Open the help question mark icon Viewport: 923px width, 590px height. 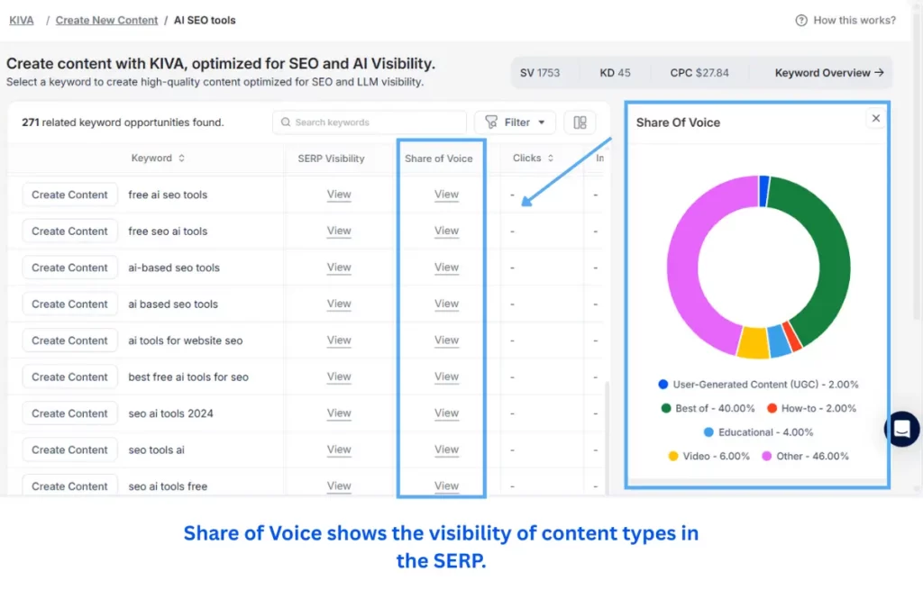click(x=801, y=20)
